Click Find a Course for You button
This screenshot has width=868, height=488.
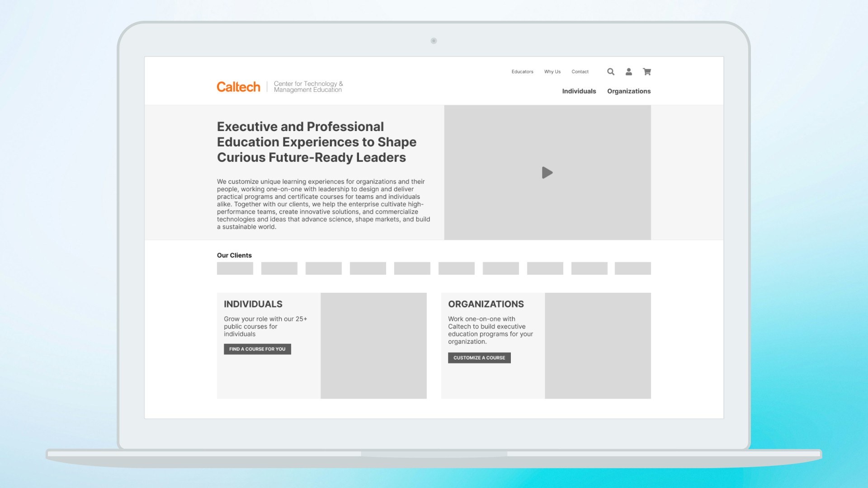pyautogui.click(x=257, y=349)
